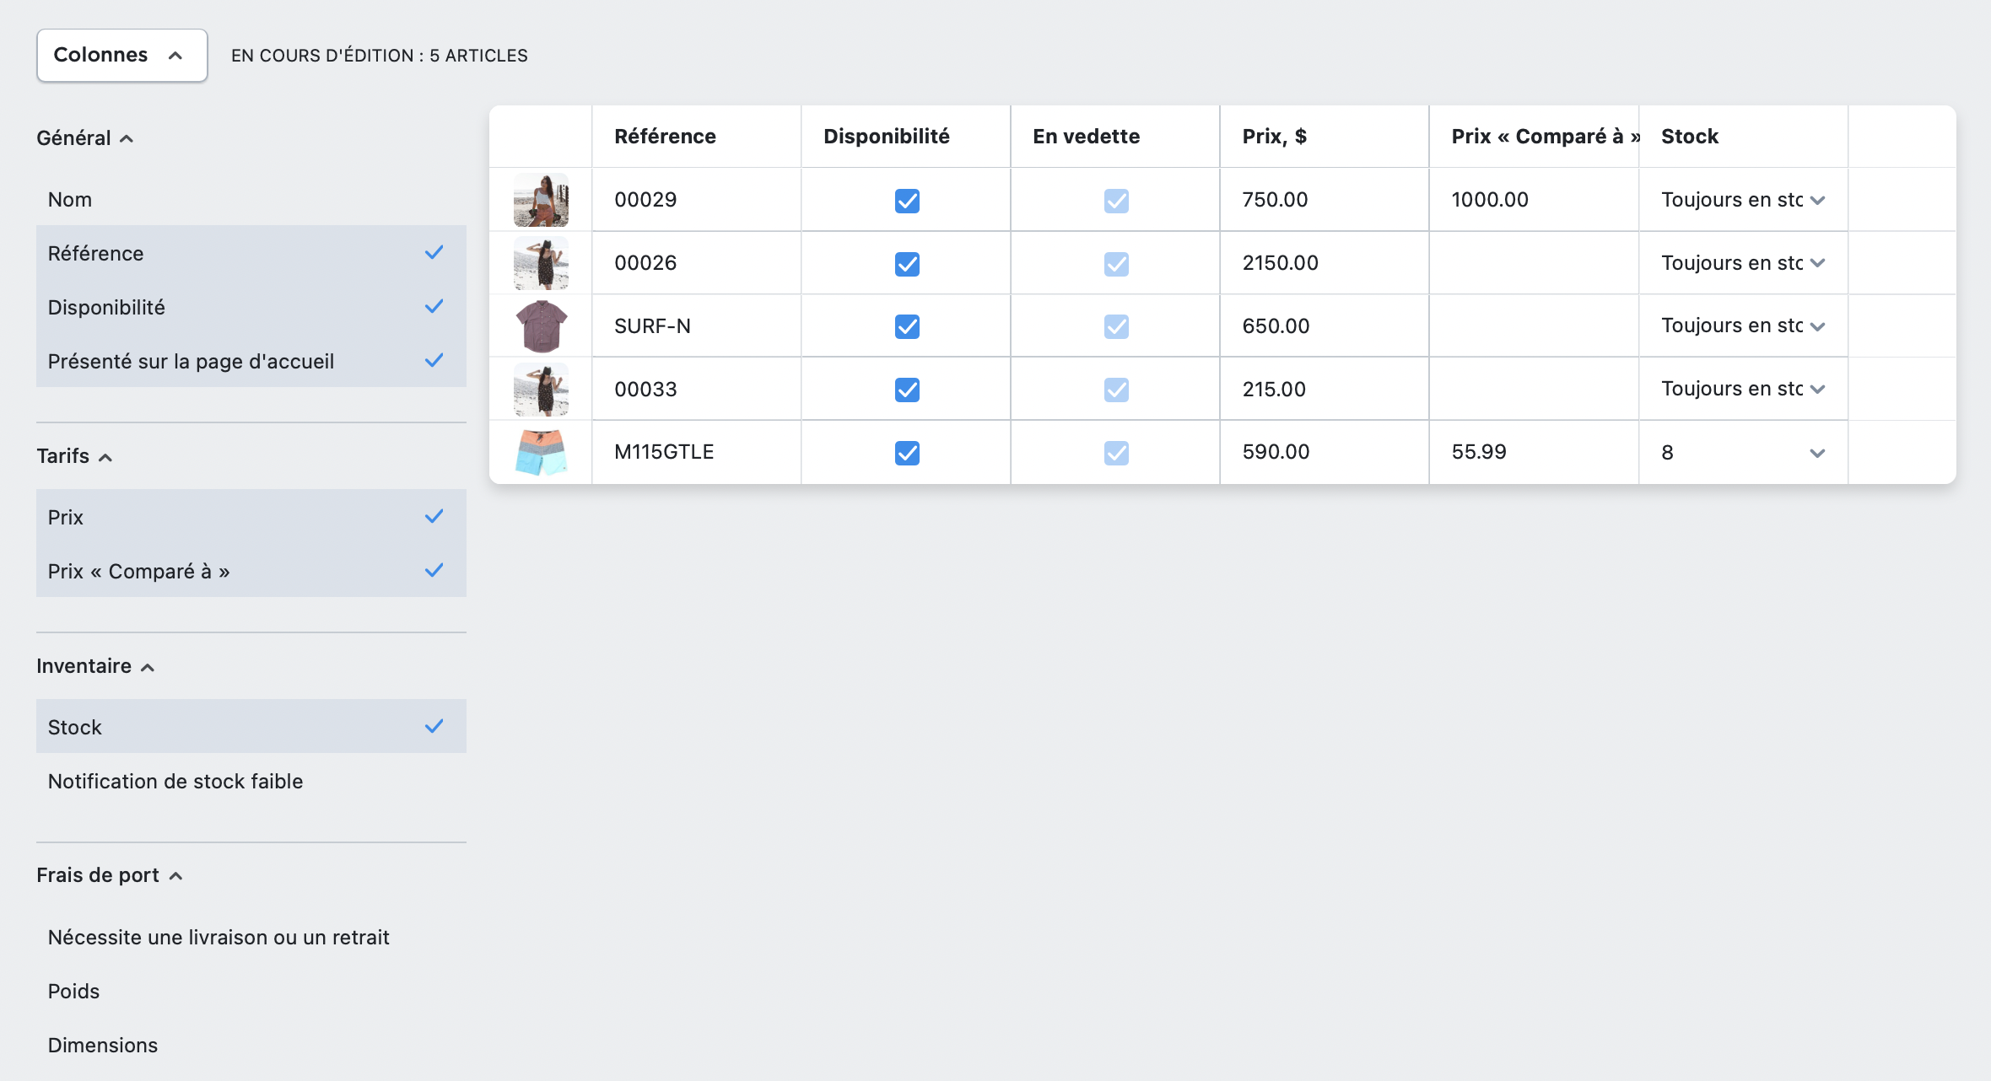Collapse the Tarifs section
Screen dimensions: 1991x1081
(x=74, y=456)
